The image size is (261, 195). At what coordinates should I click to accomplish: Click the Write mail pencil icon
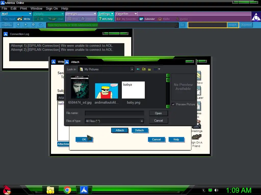click(20, 19)
